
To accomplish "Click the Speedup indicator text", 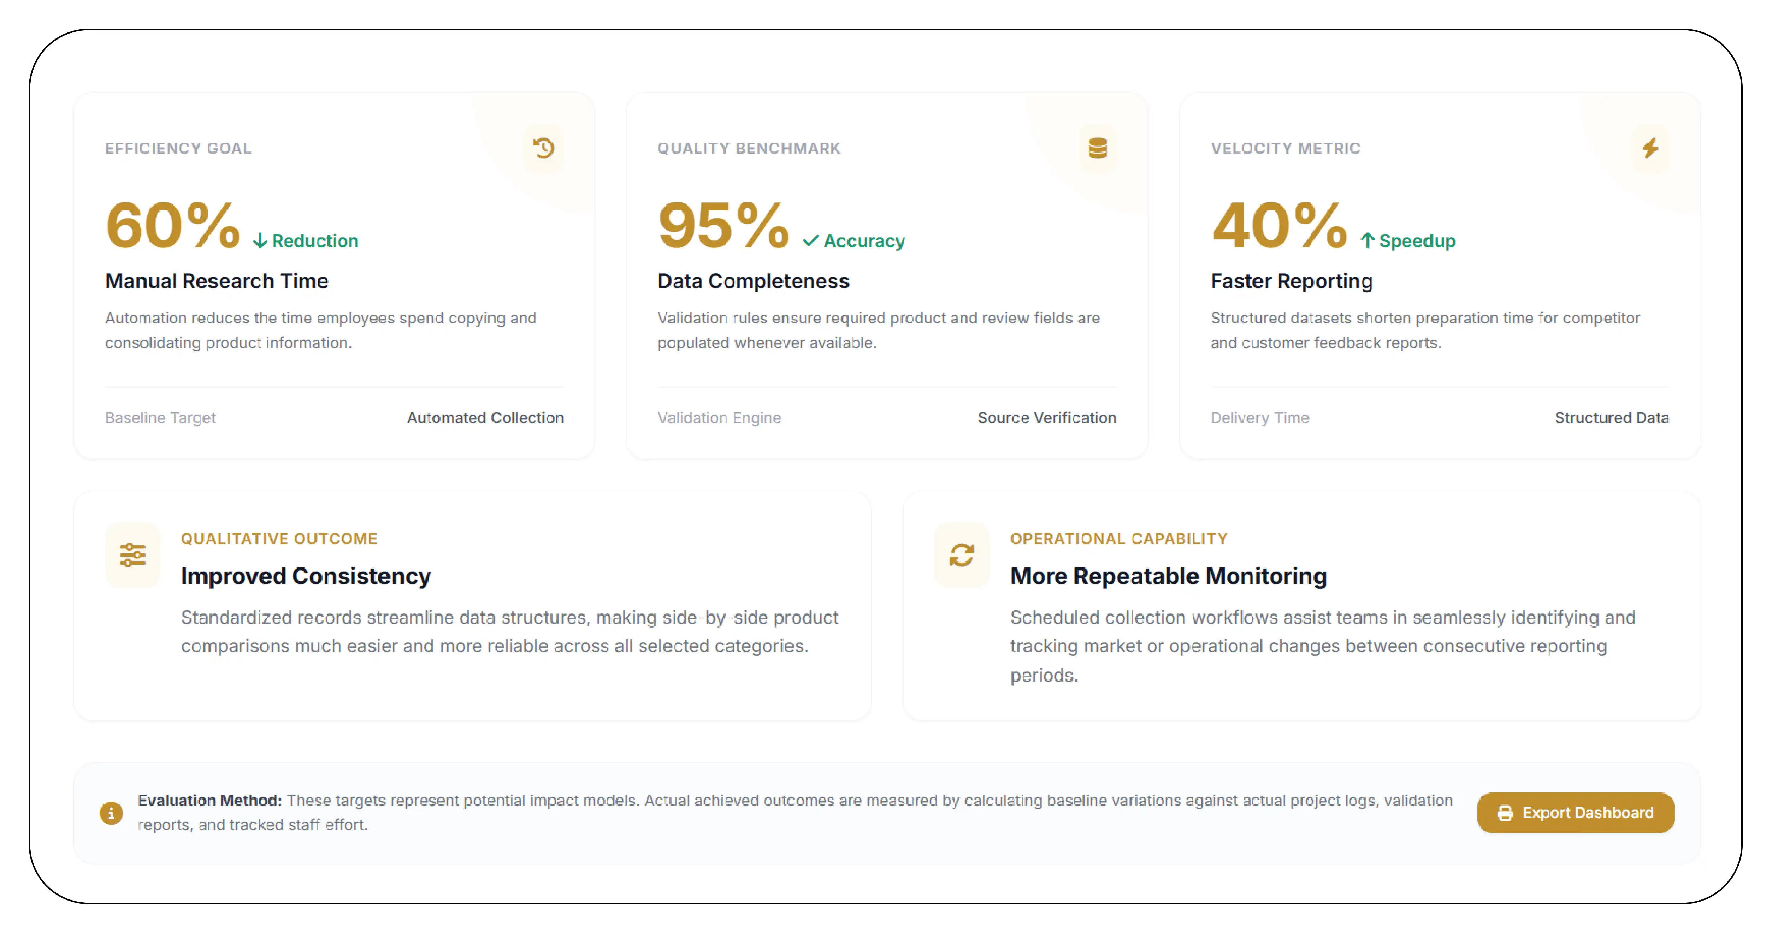I will pyautogui.click(x=1417, y=240).
